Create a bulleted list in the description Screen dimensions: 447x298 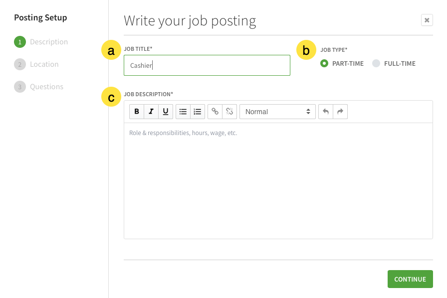pos(183,111)
